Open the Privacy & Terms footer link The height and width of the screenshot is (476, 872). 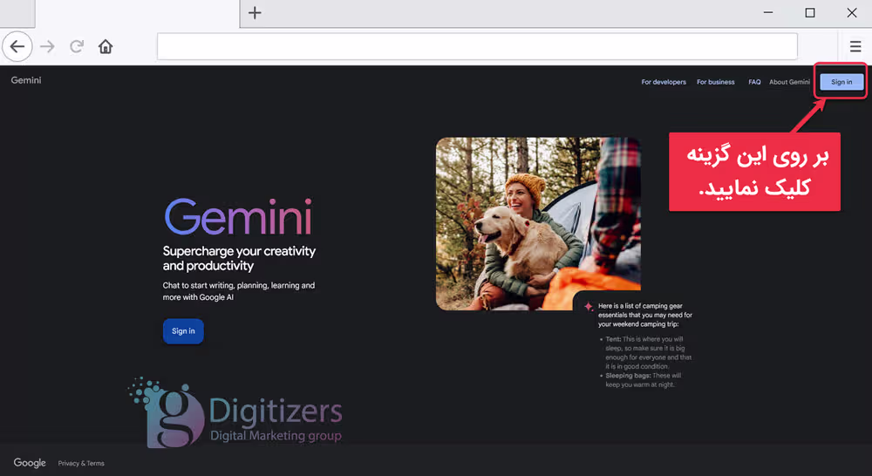coord(81,463)
